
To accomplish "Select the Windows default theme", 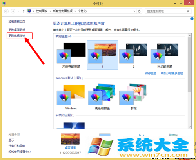I will (71, 97).
